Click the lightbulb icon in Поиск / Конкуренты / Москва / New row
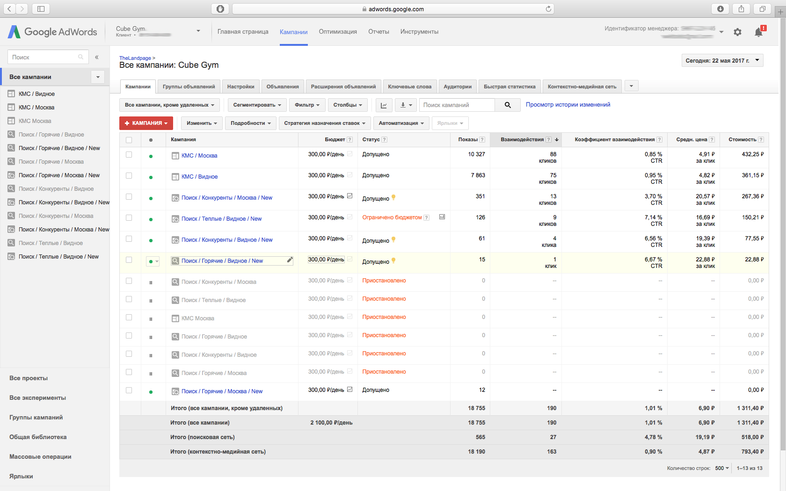This screenshot has width=786, height=491. click(x=393, y=197)
